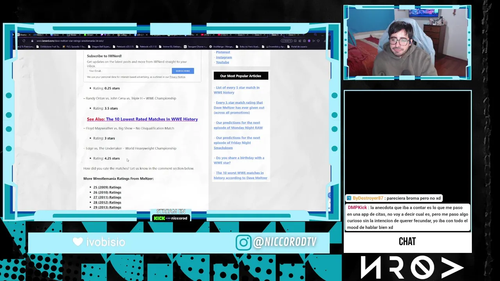Image resolution: width=500 pixels, height=281 pixels.
Task: Open the 28 (2012) Ratings link
Action: (107, 203)
